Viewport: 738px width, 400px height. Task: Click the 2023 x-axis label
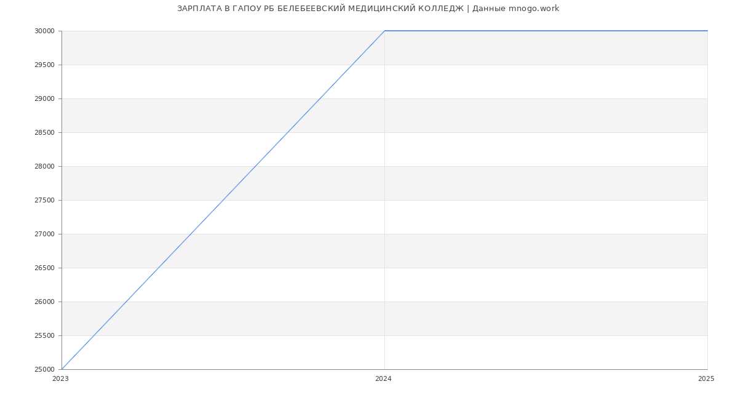tap(60, 379)
